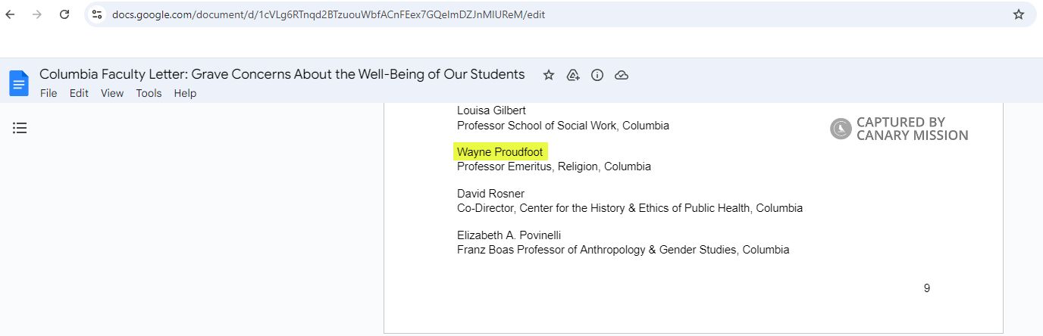Open the Help menu

185,93
